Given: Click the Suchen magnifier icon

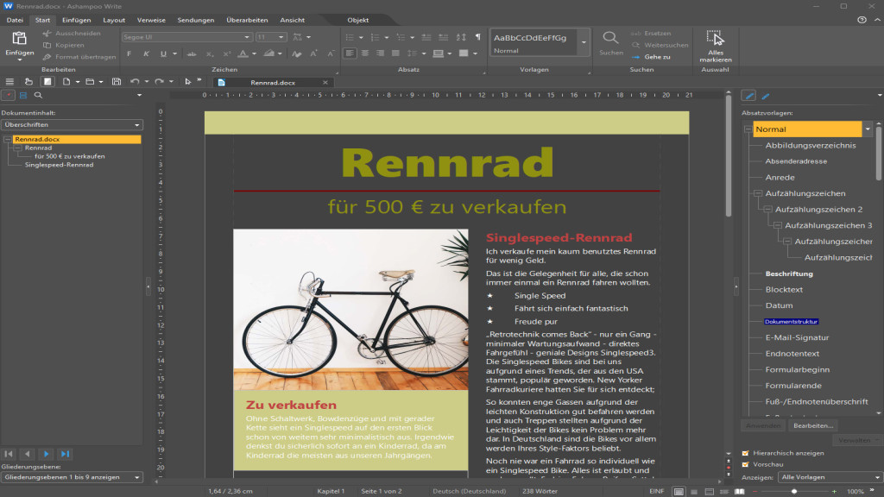Looking at the screenshot, I should tap(610, 38).
